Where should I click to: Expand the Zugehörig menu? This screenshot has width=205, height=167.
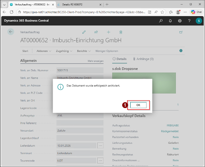(x=64, y=51)
